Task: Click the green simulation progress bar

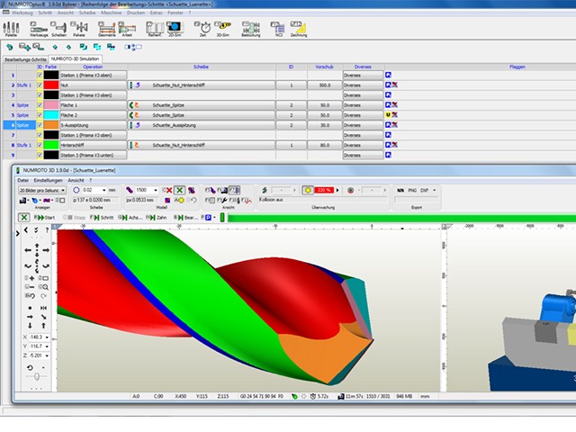Action: pos(401,218)
